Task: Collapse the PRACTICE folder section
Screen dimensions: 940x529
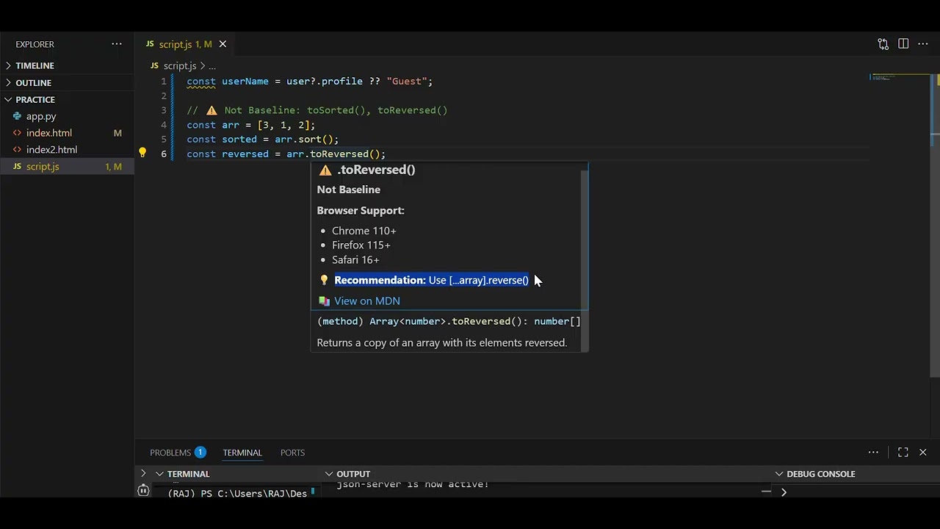Action: pyautogui.click(x=67, y=99)
